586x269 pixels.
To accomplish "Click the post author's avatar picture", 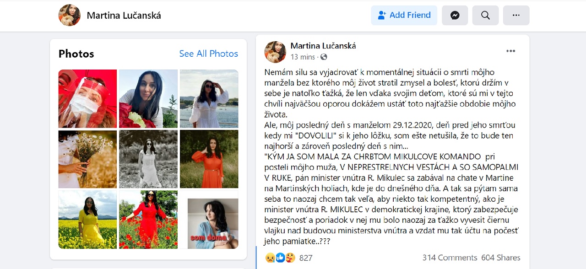I will 275,52.
